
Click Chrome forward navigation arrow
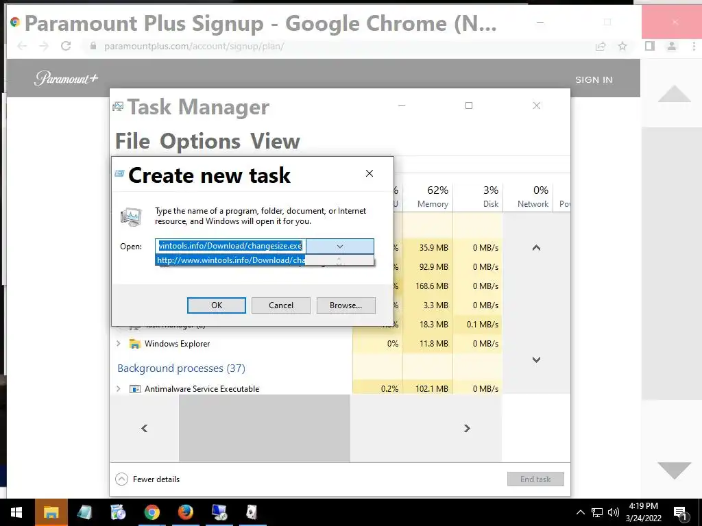click(x=44, y=46)
